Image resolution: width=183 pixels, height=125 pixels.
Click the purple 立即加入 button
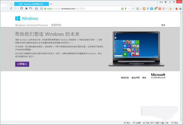click(x=22, y=64)
